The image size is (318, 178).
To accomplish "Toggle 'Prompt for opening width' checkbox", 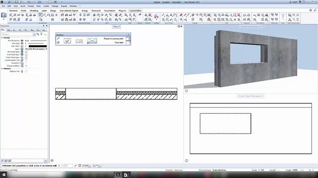I will tap(128, 39).
